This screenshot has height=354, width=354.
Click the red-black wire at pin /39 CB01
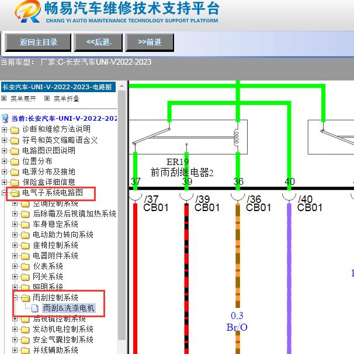[186, 278]
